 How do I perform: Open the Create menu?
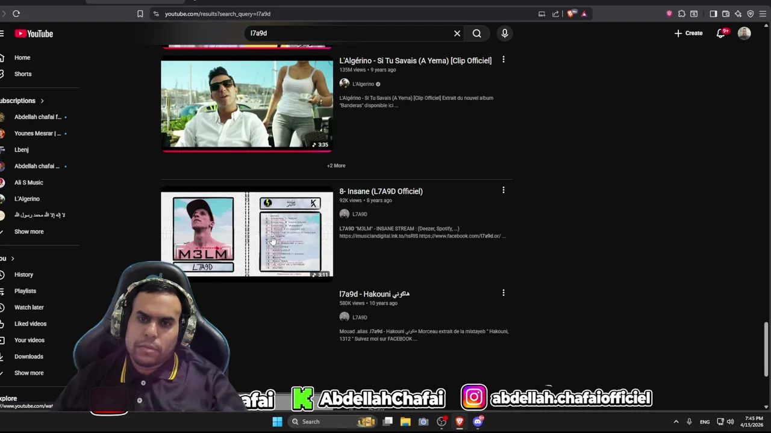coord(688,33)
